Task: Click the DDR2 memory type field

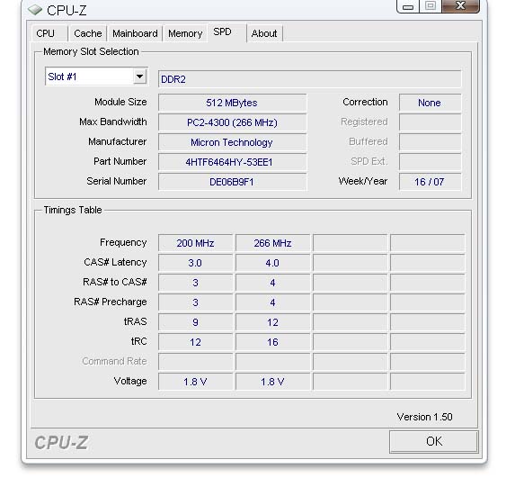Action: point(309,79)
